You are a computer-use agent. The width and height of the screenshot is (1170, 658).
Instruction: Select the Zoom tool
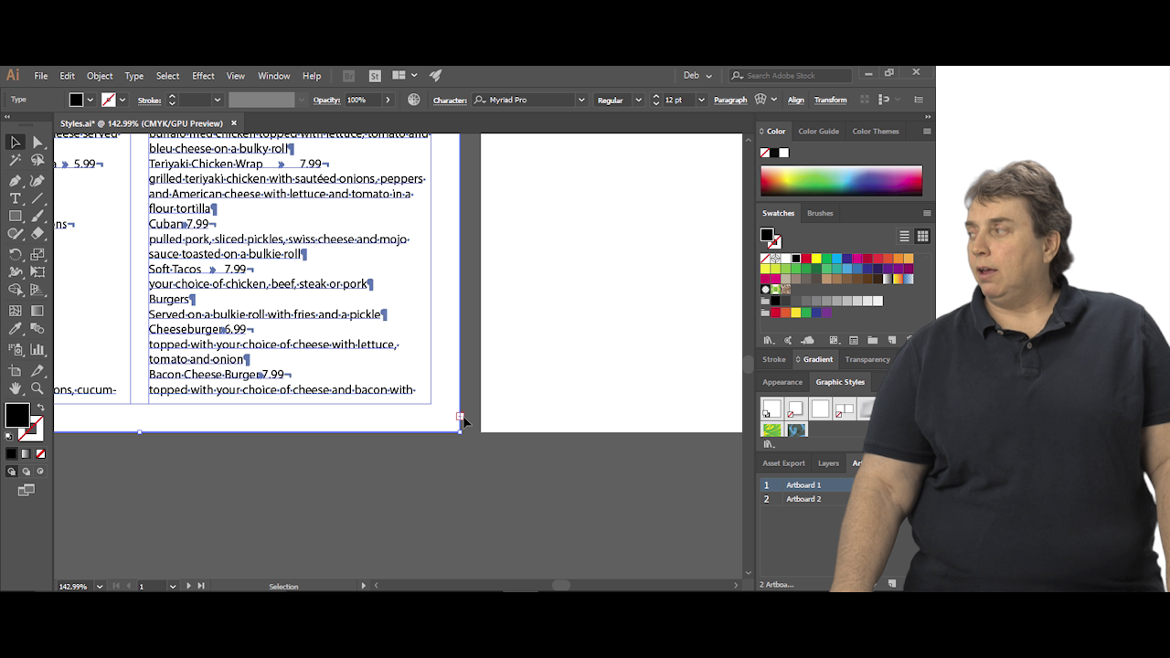[37, 388]
